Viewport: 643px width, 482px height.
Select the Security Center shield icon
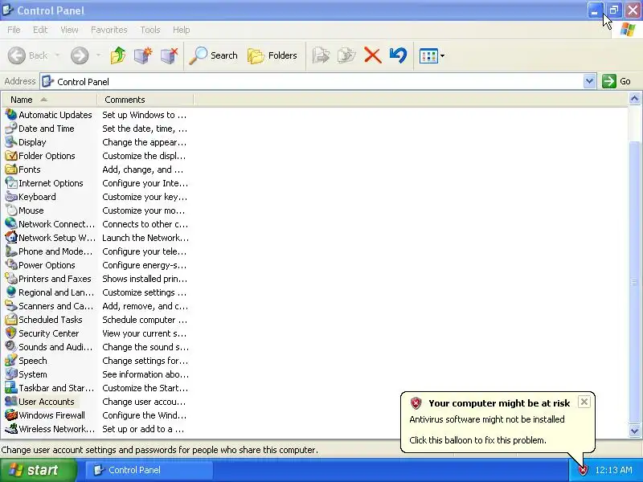point(11,333)
